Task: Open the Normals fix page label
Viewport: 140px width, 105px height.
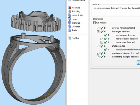Action: point(76,8)
